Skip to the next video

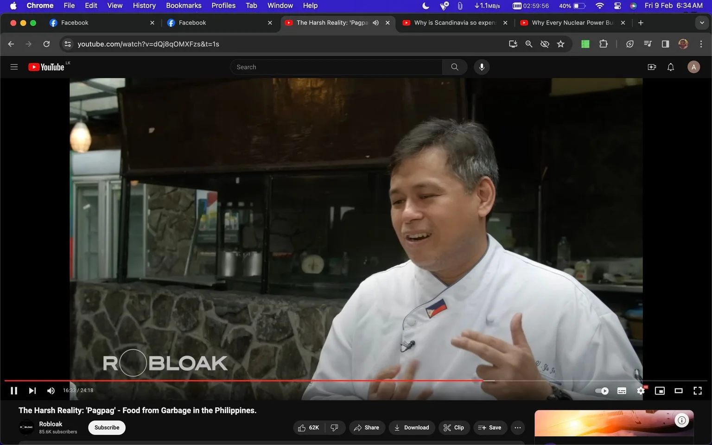coord(32,391)
